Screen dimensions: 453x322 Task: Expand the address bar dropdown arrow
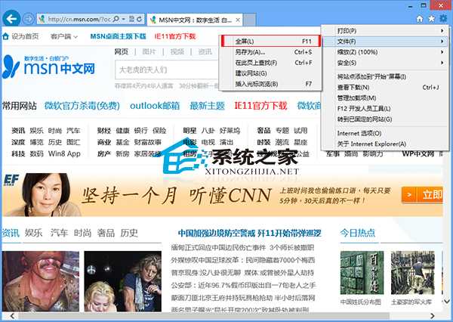pos(123,19)
